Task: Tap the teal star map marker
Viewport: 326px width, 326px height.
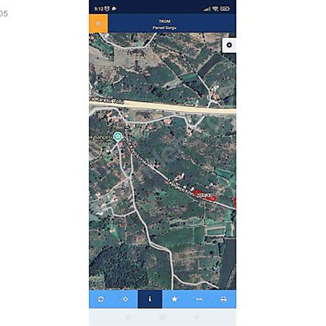Action: pyautogui.click(x=118, y=137)
